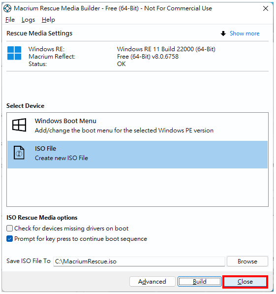276x294 pixels.
Task: Click the Macrium lifebuoy icon in title bar
Action: (7, 8)
